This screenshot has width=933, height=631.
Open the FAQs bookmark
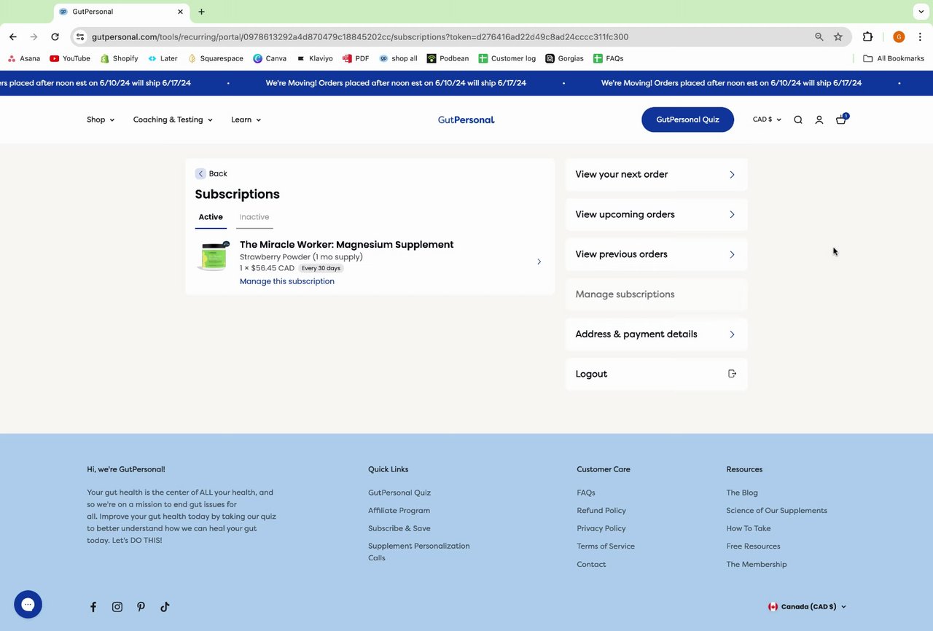coord(609,58)
